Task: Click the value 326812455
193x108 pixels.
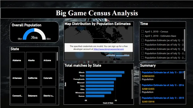Action: 148,89
